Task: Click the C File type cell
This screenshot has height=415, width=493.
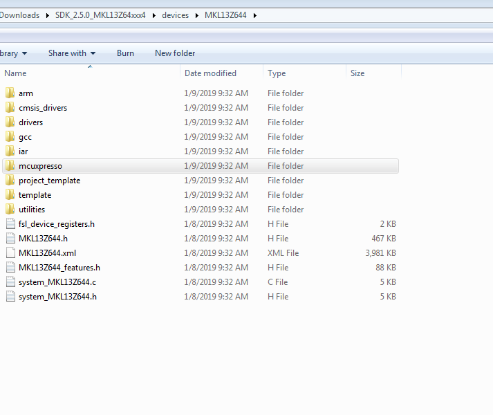Action: pos(278,282)
